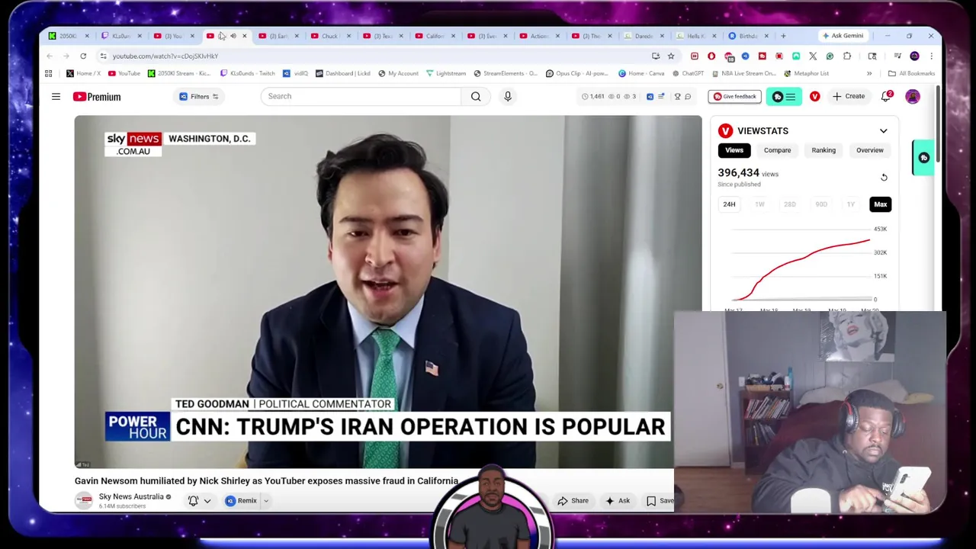Open the teal extension menu button
Screen dimensions: 976x549
[784, 97]
